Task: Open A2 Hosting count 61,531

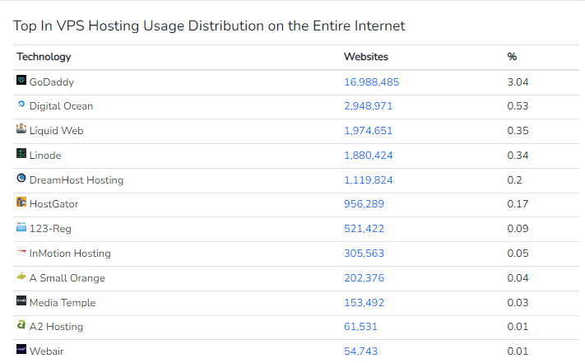Action: tap(360, 327)
